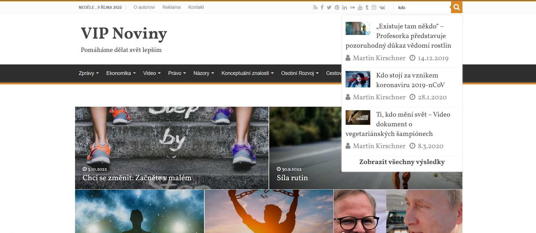Open the 'O autorovi' top link

click(144, 7)
